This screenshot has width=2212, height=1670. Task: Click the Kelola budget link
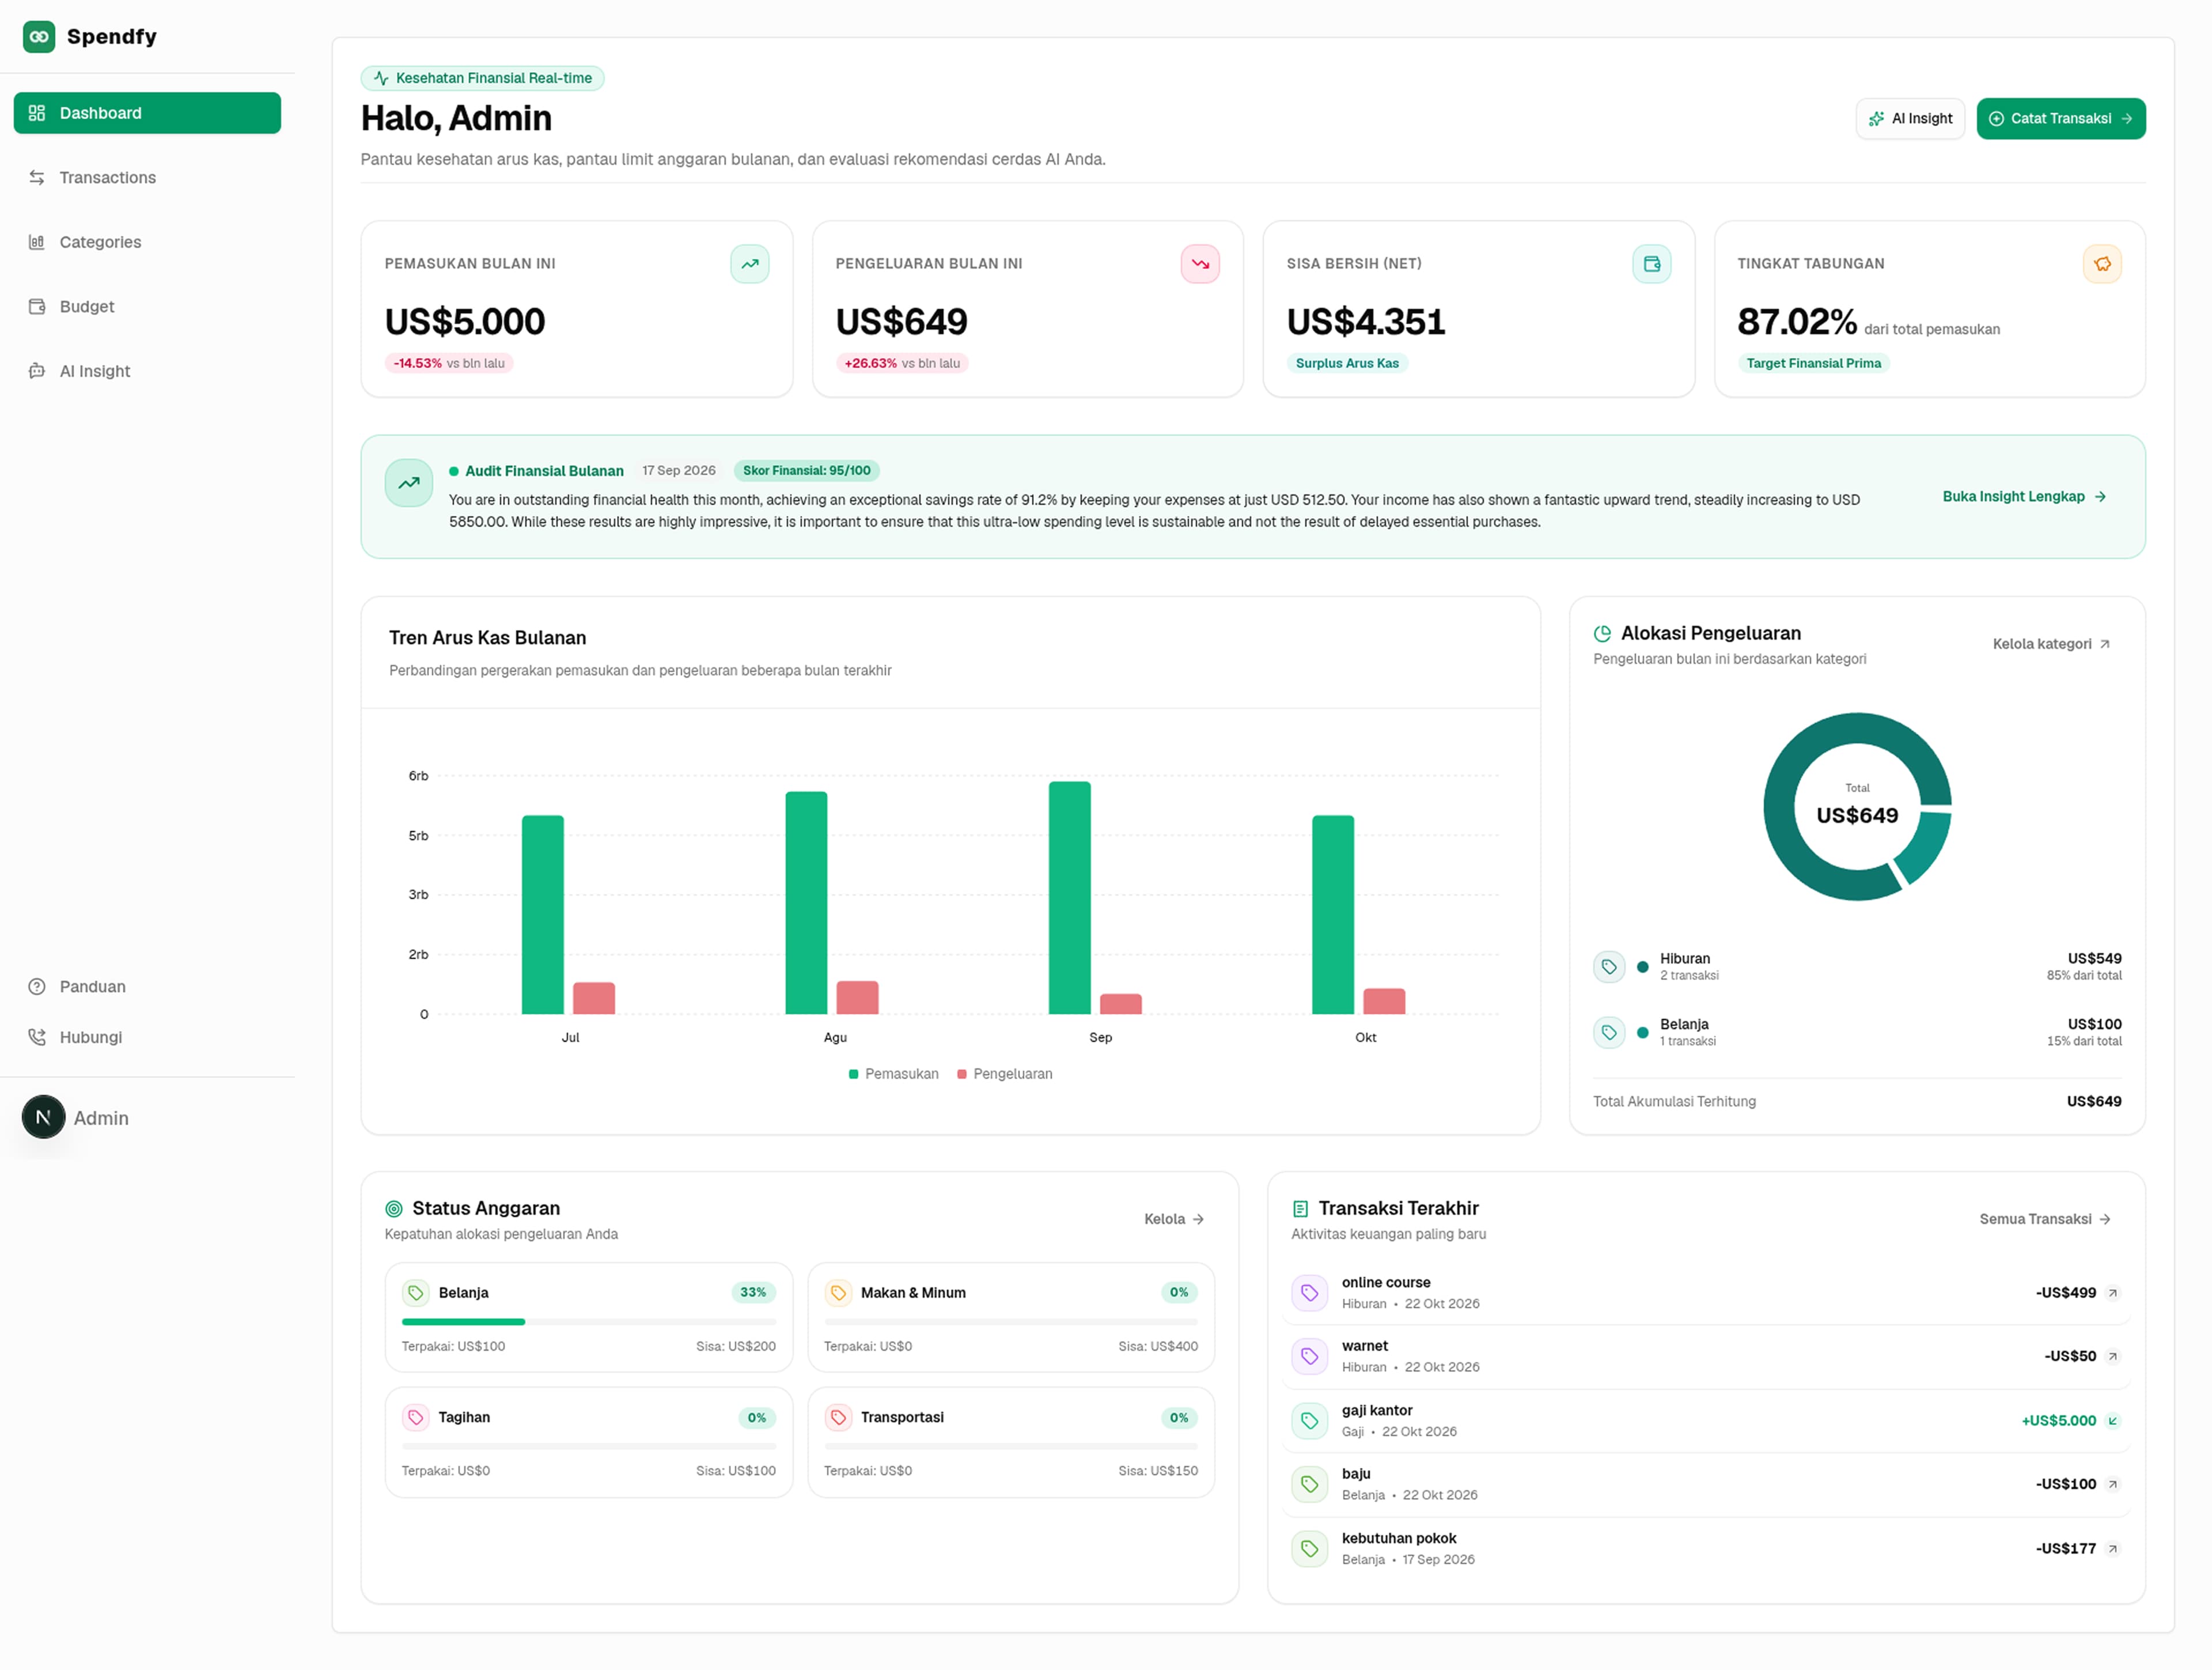coord(1174,1219)
